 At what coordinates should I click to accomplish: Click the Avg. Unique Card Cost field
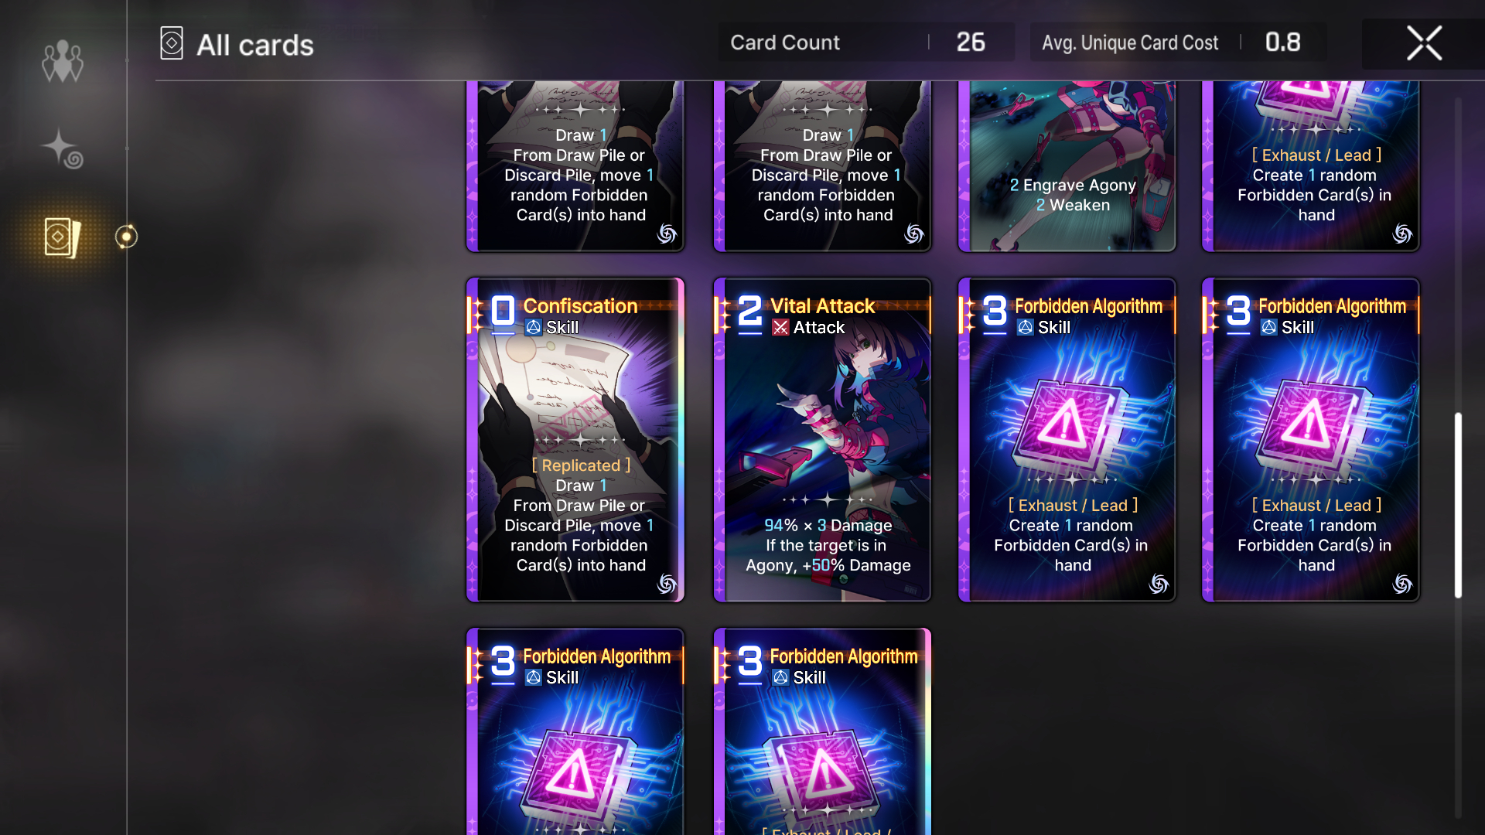(x=1178, y=43)
